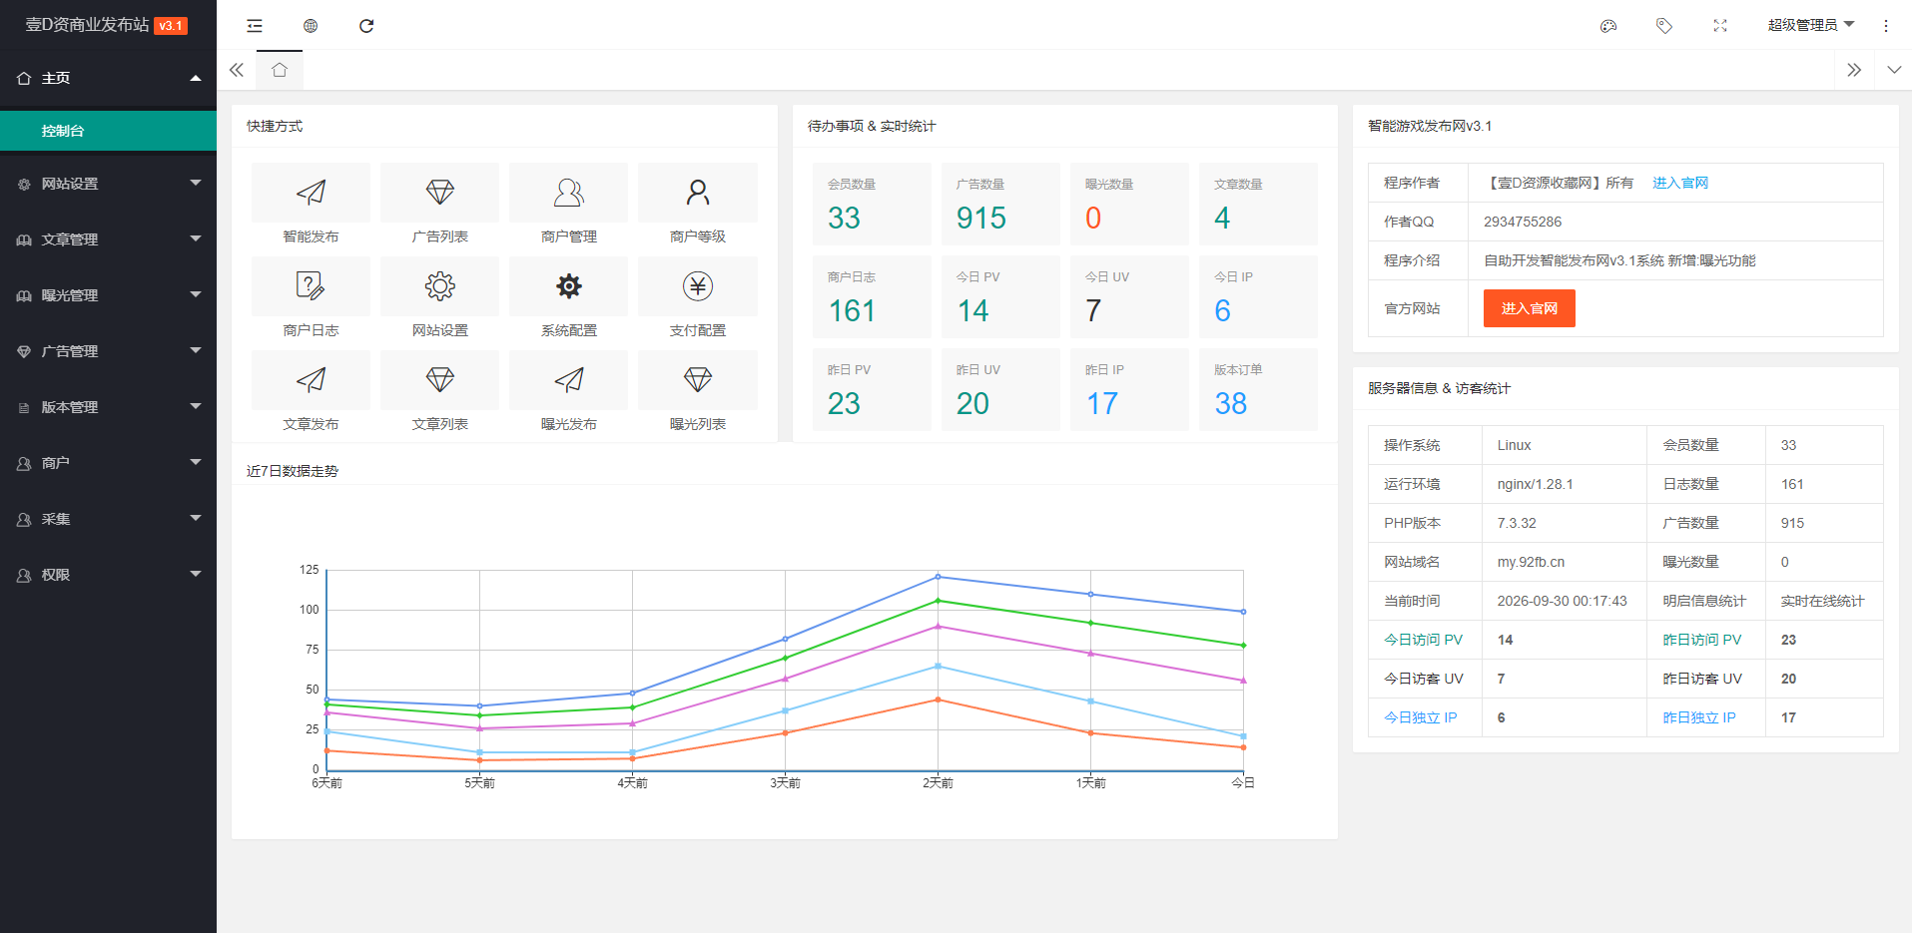
Task: Click the refresh icon in top toolbar
Action: click(x=366, y=26)
